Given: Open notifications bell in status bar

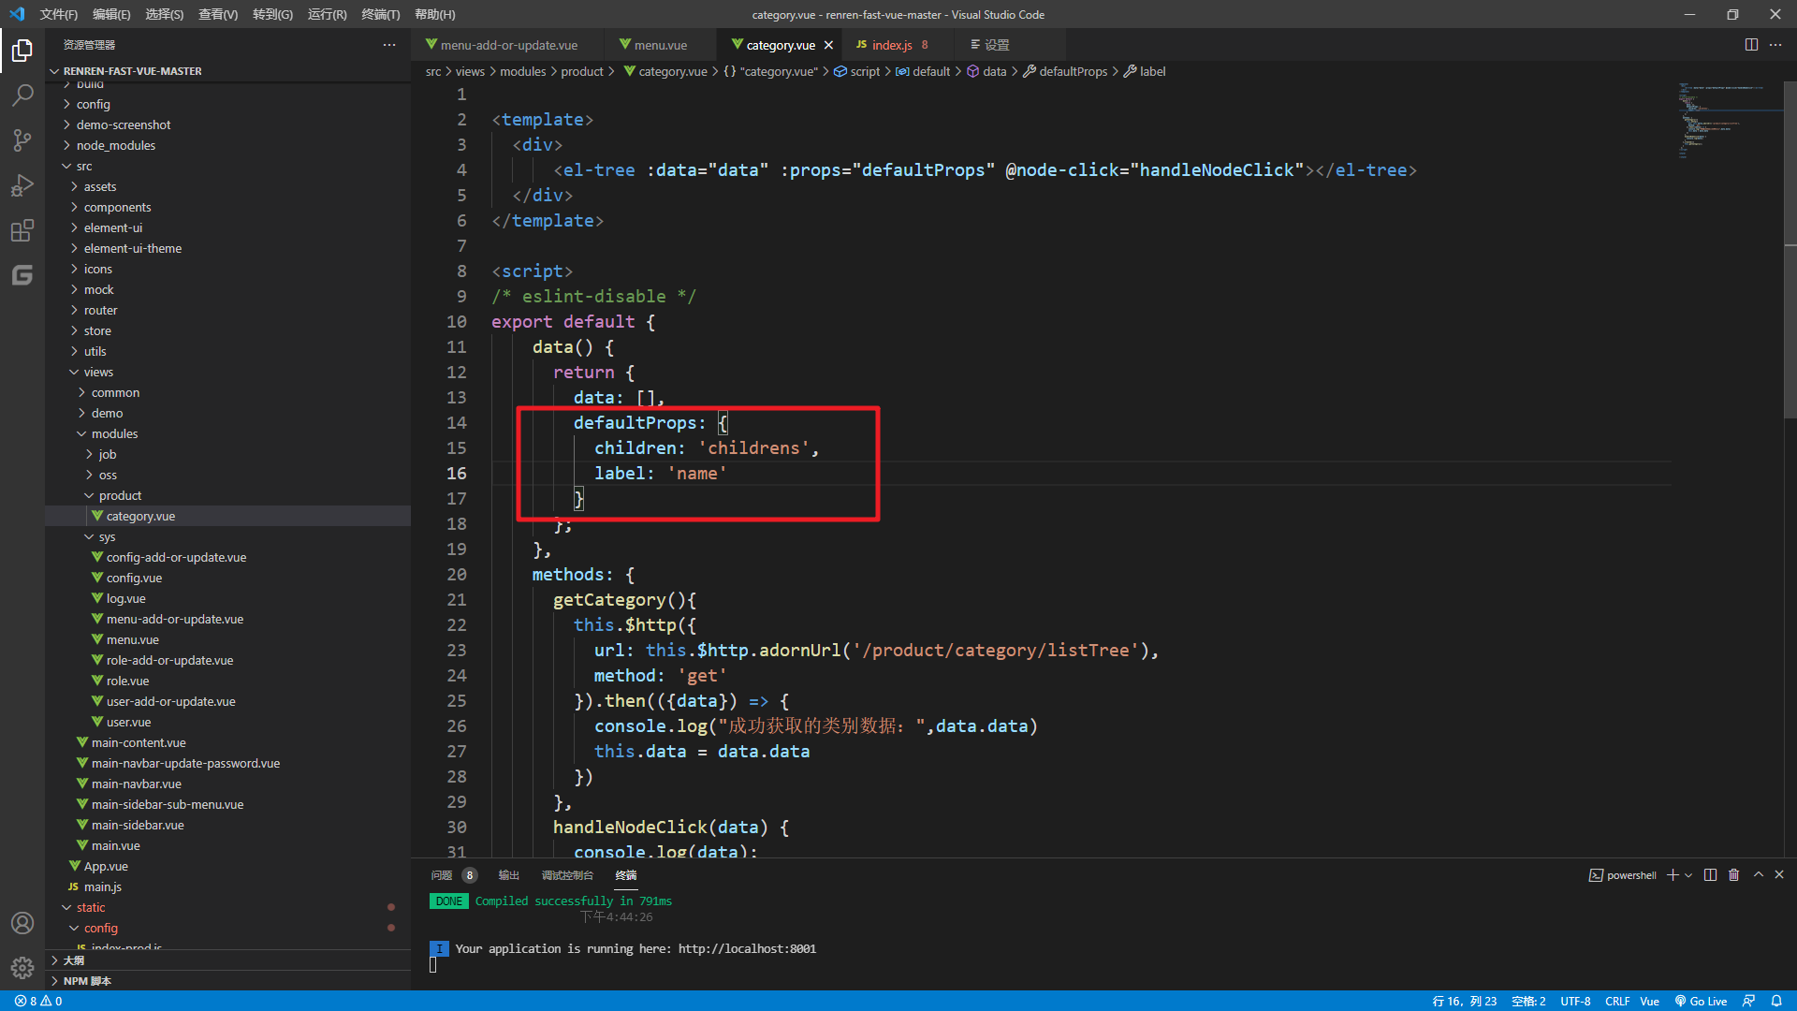Looking at the screenshot, I should click(1776, 1001).
